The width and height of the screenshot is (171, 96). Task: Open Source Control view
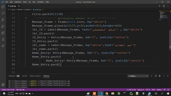(x=3, y=20)
